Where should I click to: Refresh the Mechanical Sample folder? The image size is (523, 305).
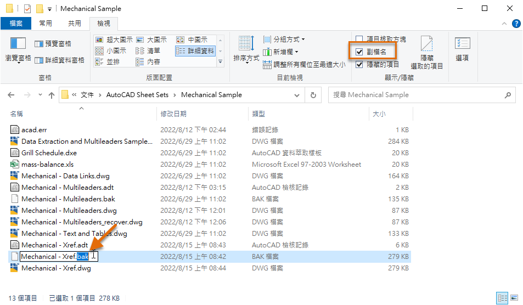click(313, 95)
